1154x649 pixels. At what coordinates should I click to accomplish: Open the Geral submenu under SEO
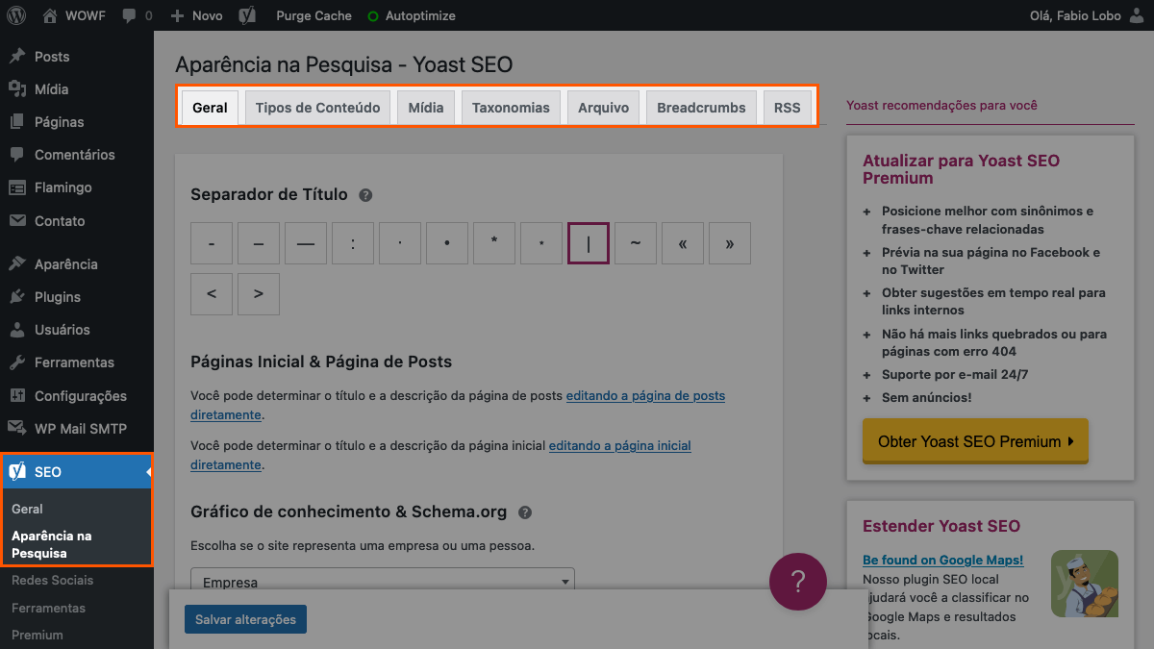(27, 509)
